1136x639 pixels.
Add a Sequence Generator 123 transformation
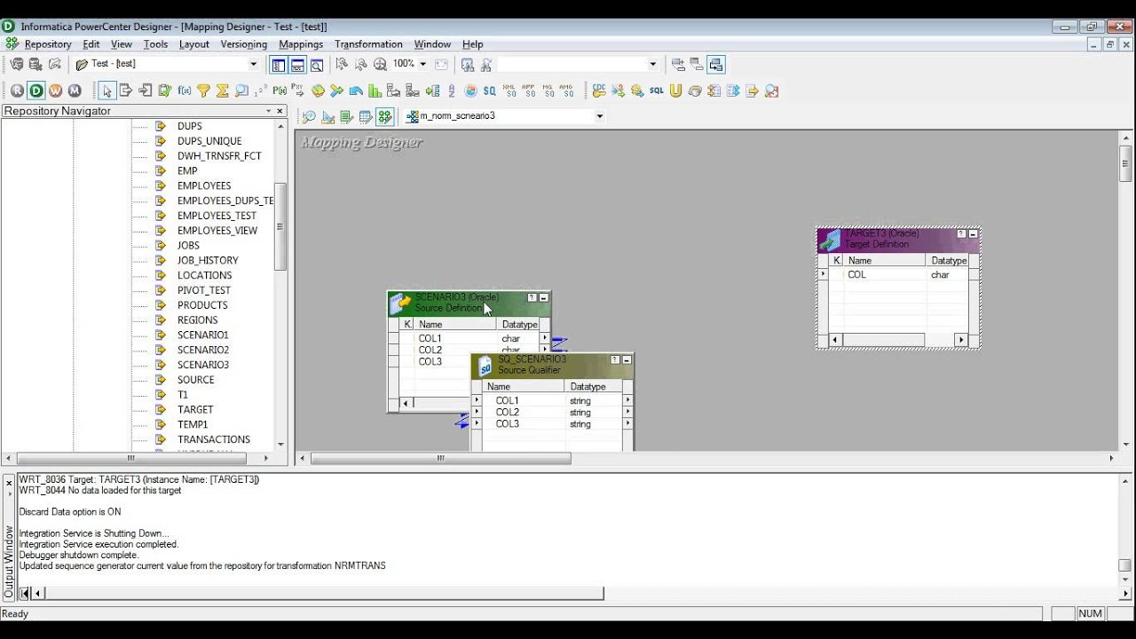(261, 91)
